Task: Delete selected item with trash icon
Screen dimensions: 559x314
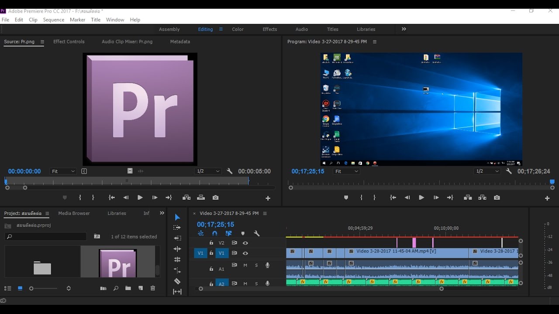Action: pyautogui.click(x=153, y=288)
